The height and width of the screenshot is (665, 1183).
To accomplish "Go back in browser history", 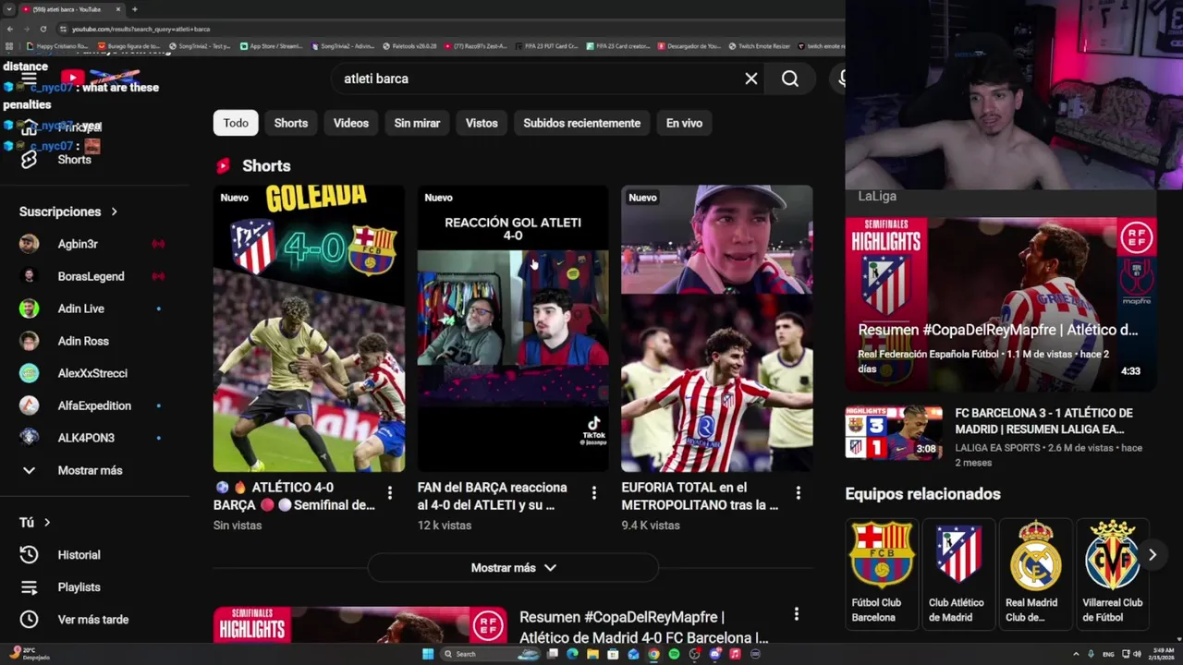I will coord(10,29).
